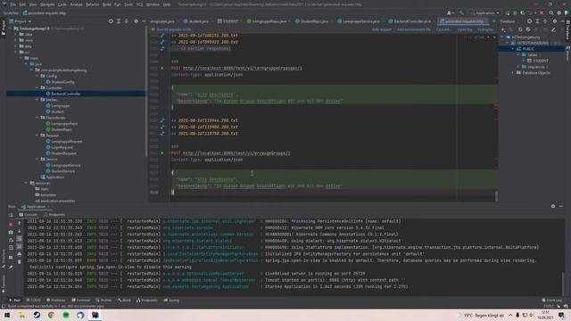Clear all console output with the trash icon

click(20, 262)
